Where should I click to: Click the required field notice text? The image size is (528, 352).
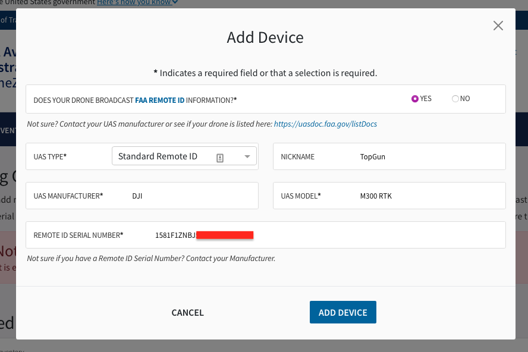point(265,73)
